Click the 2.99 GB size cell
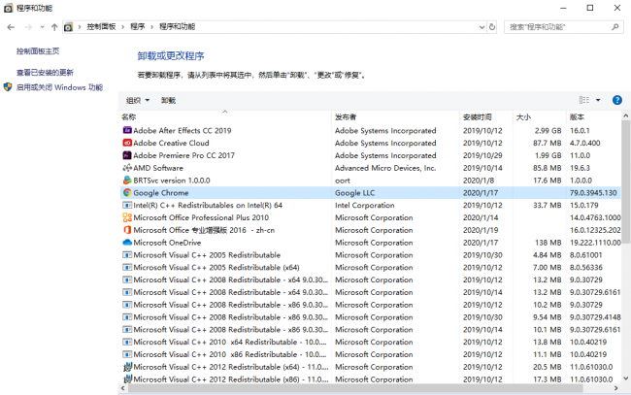631x395 pixels. pos(548,131)
